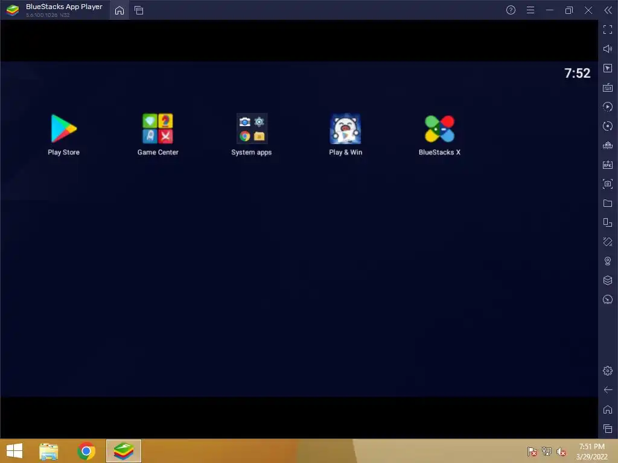The height and width of the screenshot is (463, 618).
Task: Open the memory trim icon in sidebar
Action: pyautogui.click(x=608, y=145)
